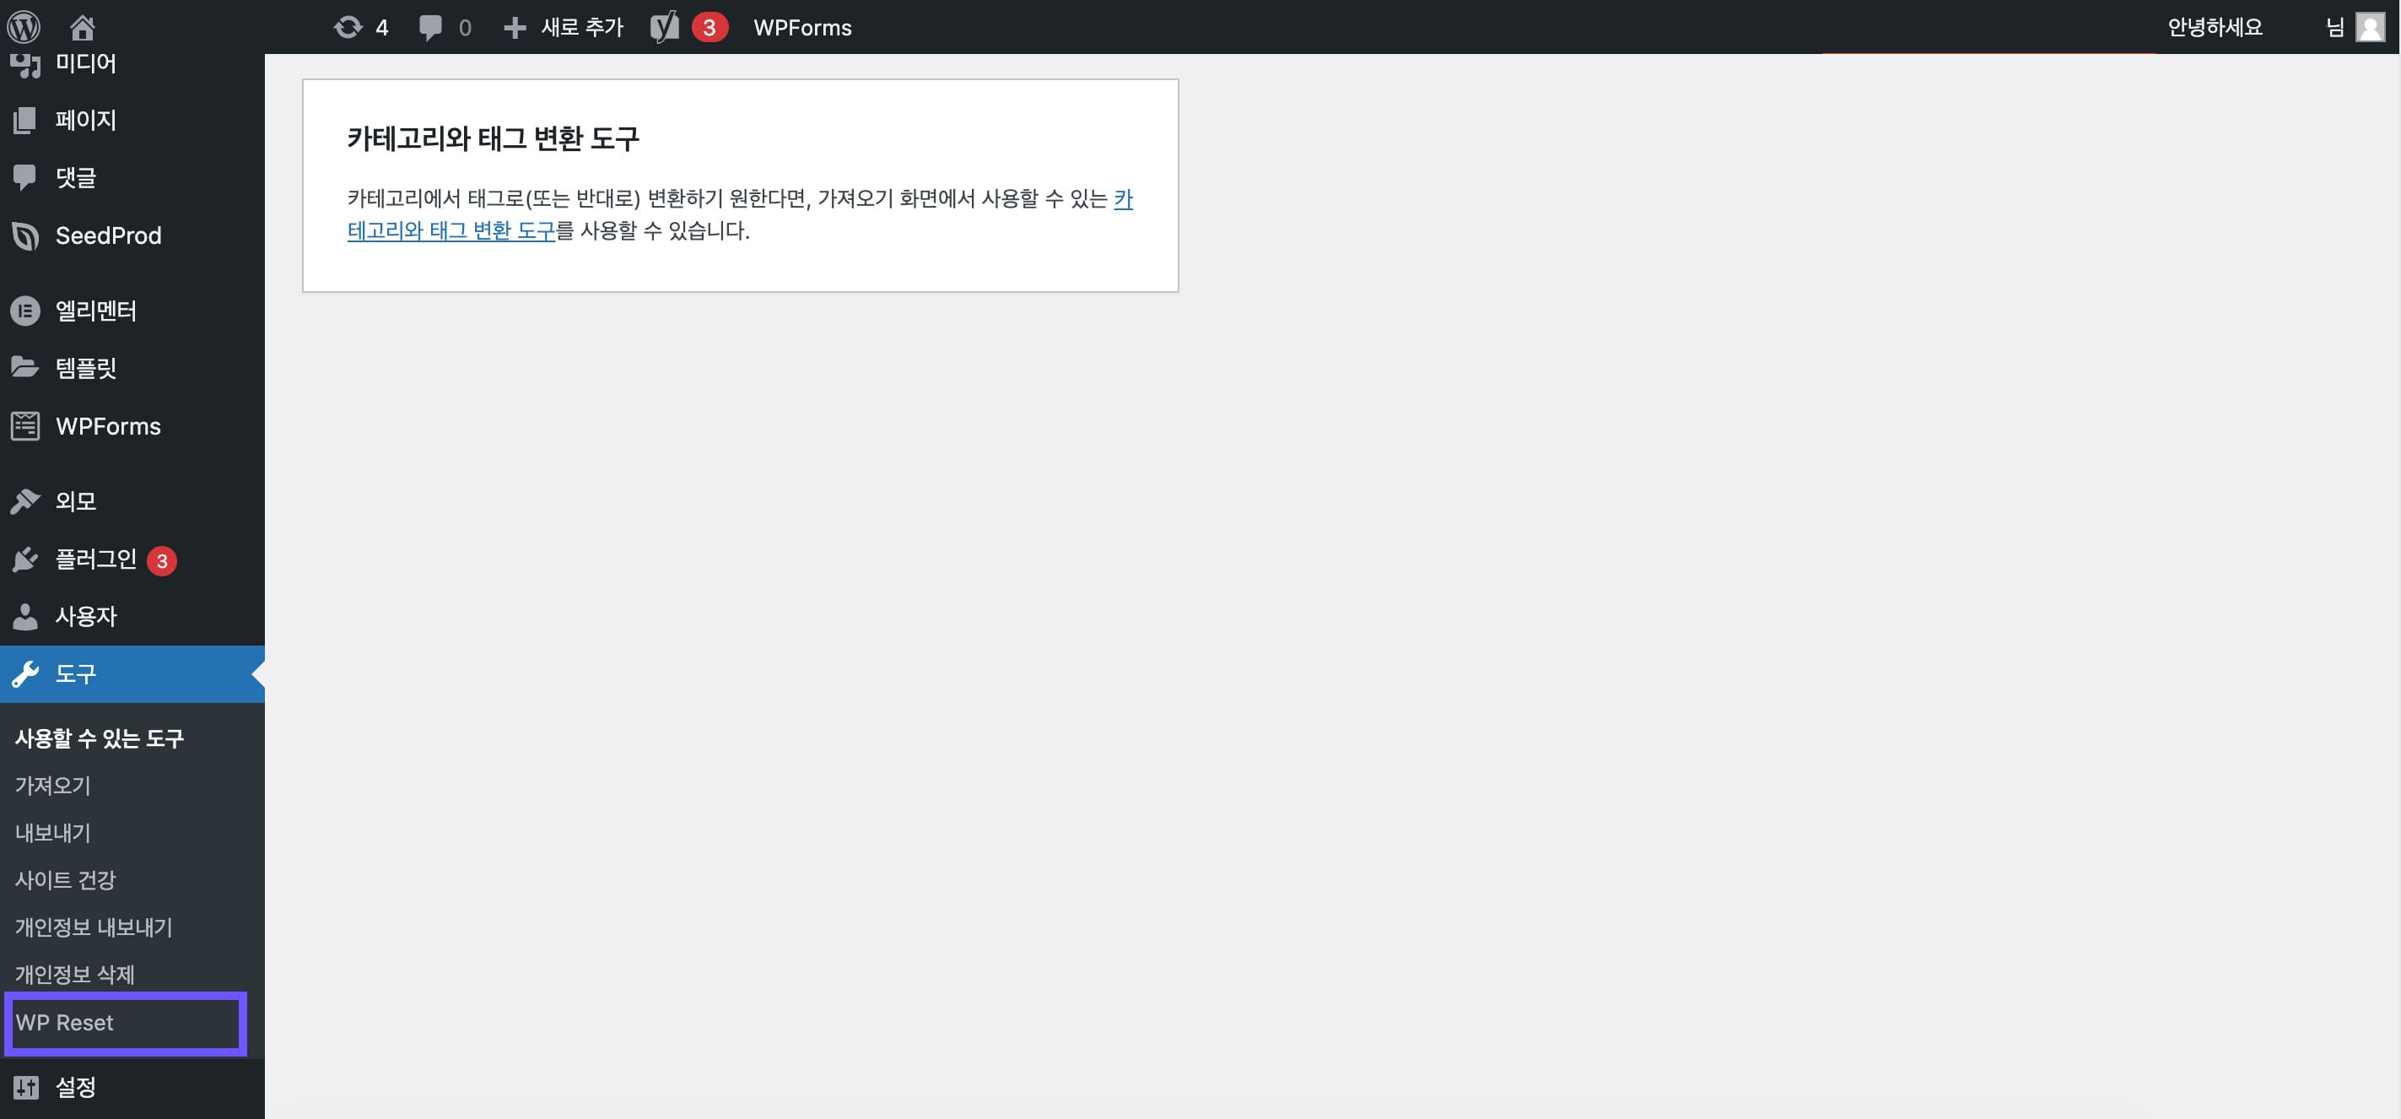Open 설정 menu in sidebar
The width and height of the screenshot is (2401, 1119).
74,1086
